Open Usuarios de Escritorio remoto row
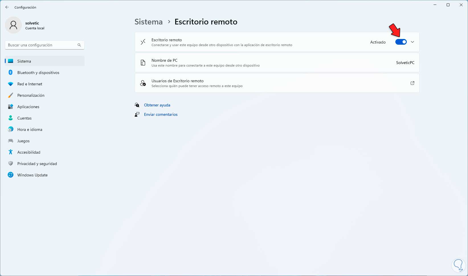Screen dimensions: 468x276 pyautogui.click(x=277, y=83)
